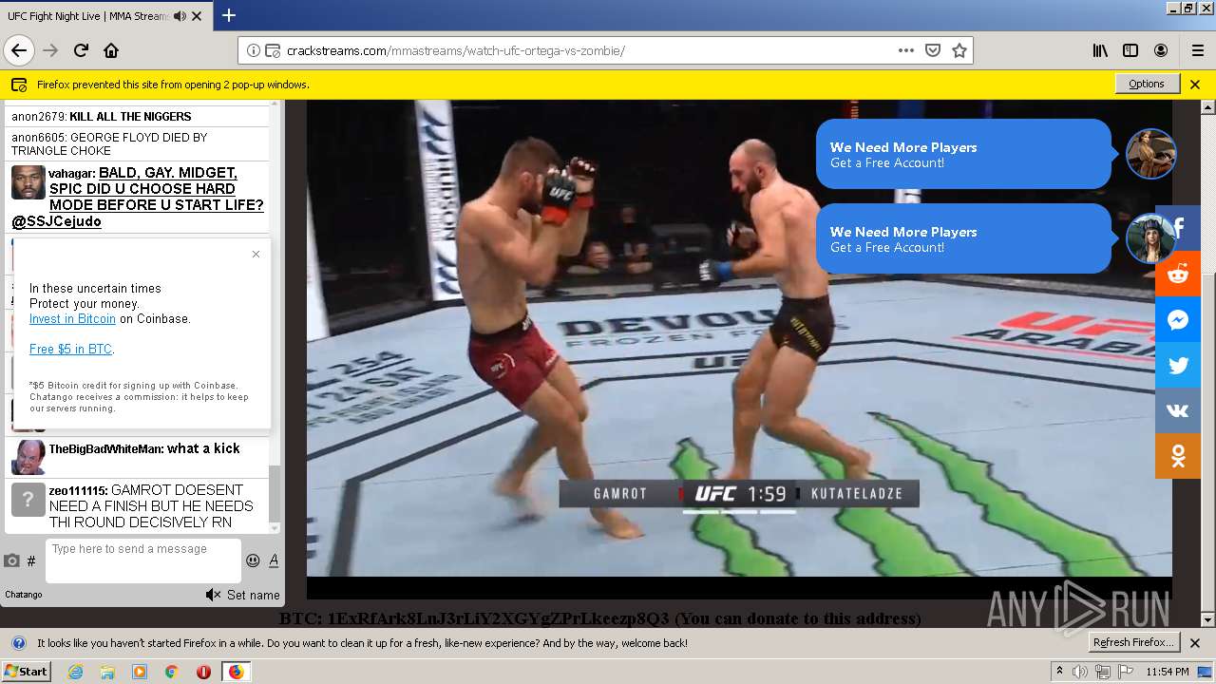The width and height of the screenshot is (1216, 684).
Task: Click the page vertical scrollbar down arrow
Action: [x=1208, y=620]
